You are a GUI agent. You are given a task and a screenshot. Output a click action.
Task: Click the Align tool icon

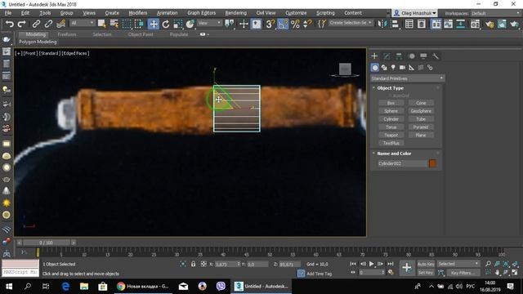395,24
